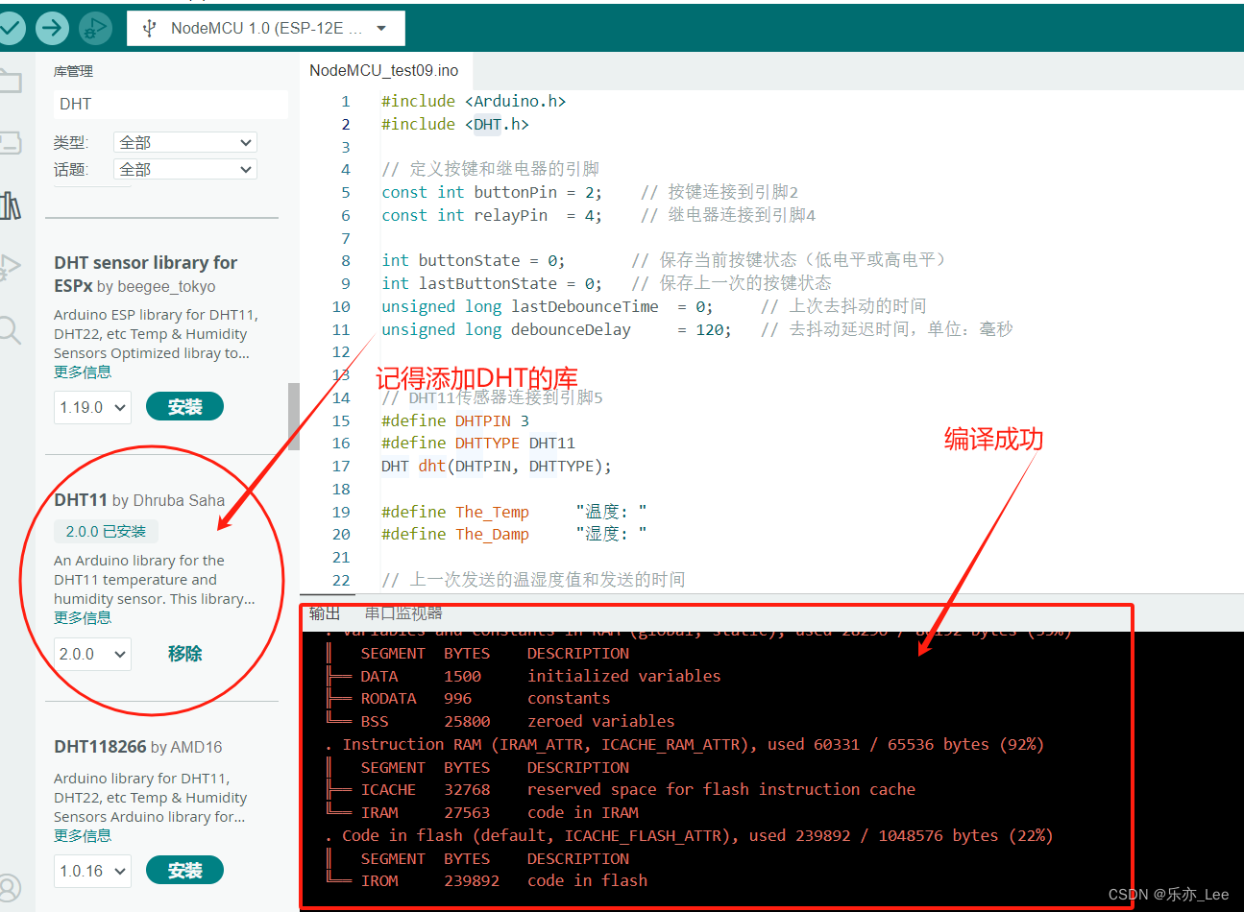This screenshot has width=1244, height=912.
Task: Click code line 'const int relayPin = 4;'
Action: coord(492,215)
